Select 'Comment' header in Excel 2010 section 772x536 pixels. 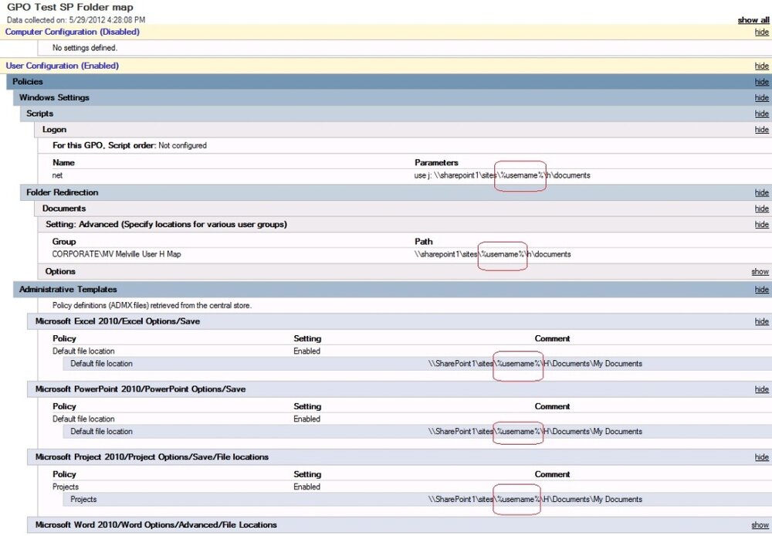pyautogui.click(x=552, y=338)
